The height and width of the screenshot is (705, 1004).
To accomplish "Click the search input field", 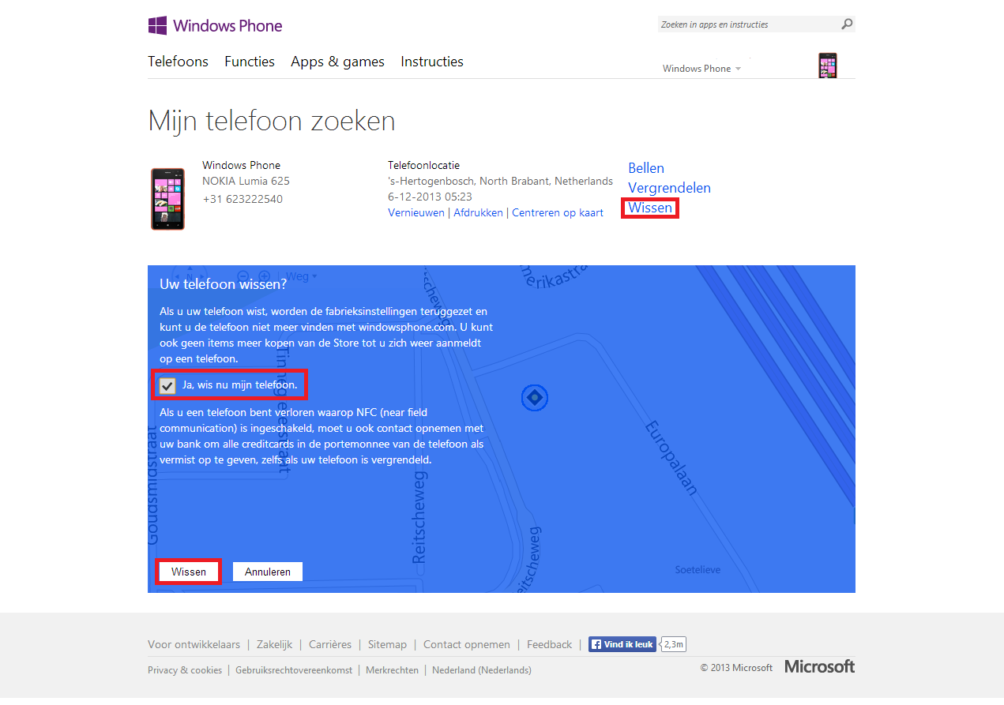I will tap(748, 24).
